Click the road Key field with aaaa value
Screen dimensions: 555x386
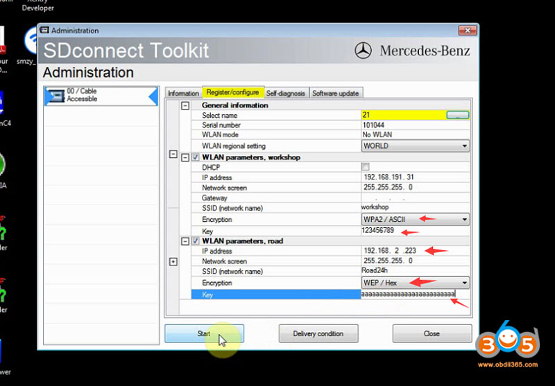pyautogui.click(x=416, y=294)
